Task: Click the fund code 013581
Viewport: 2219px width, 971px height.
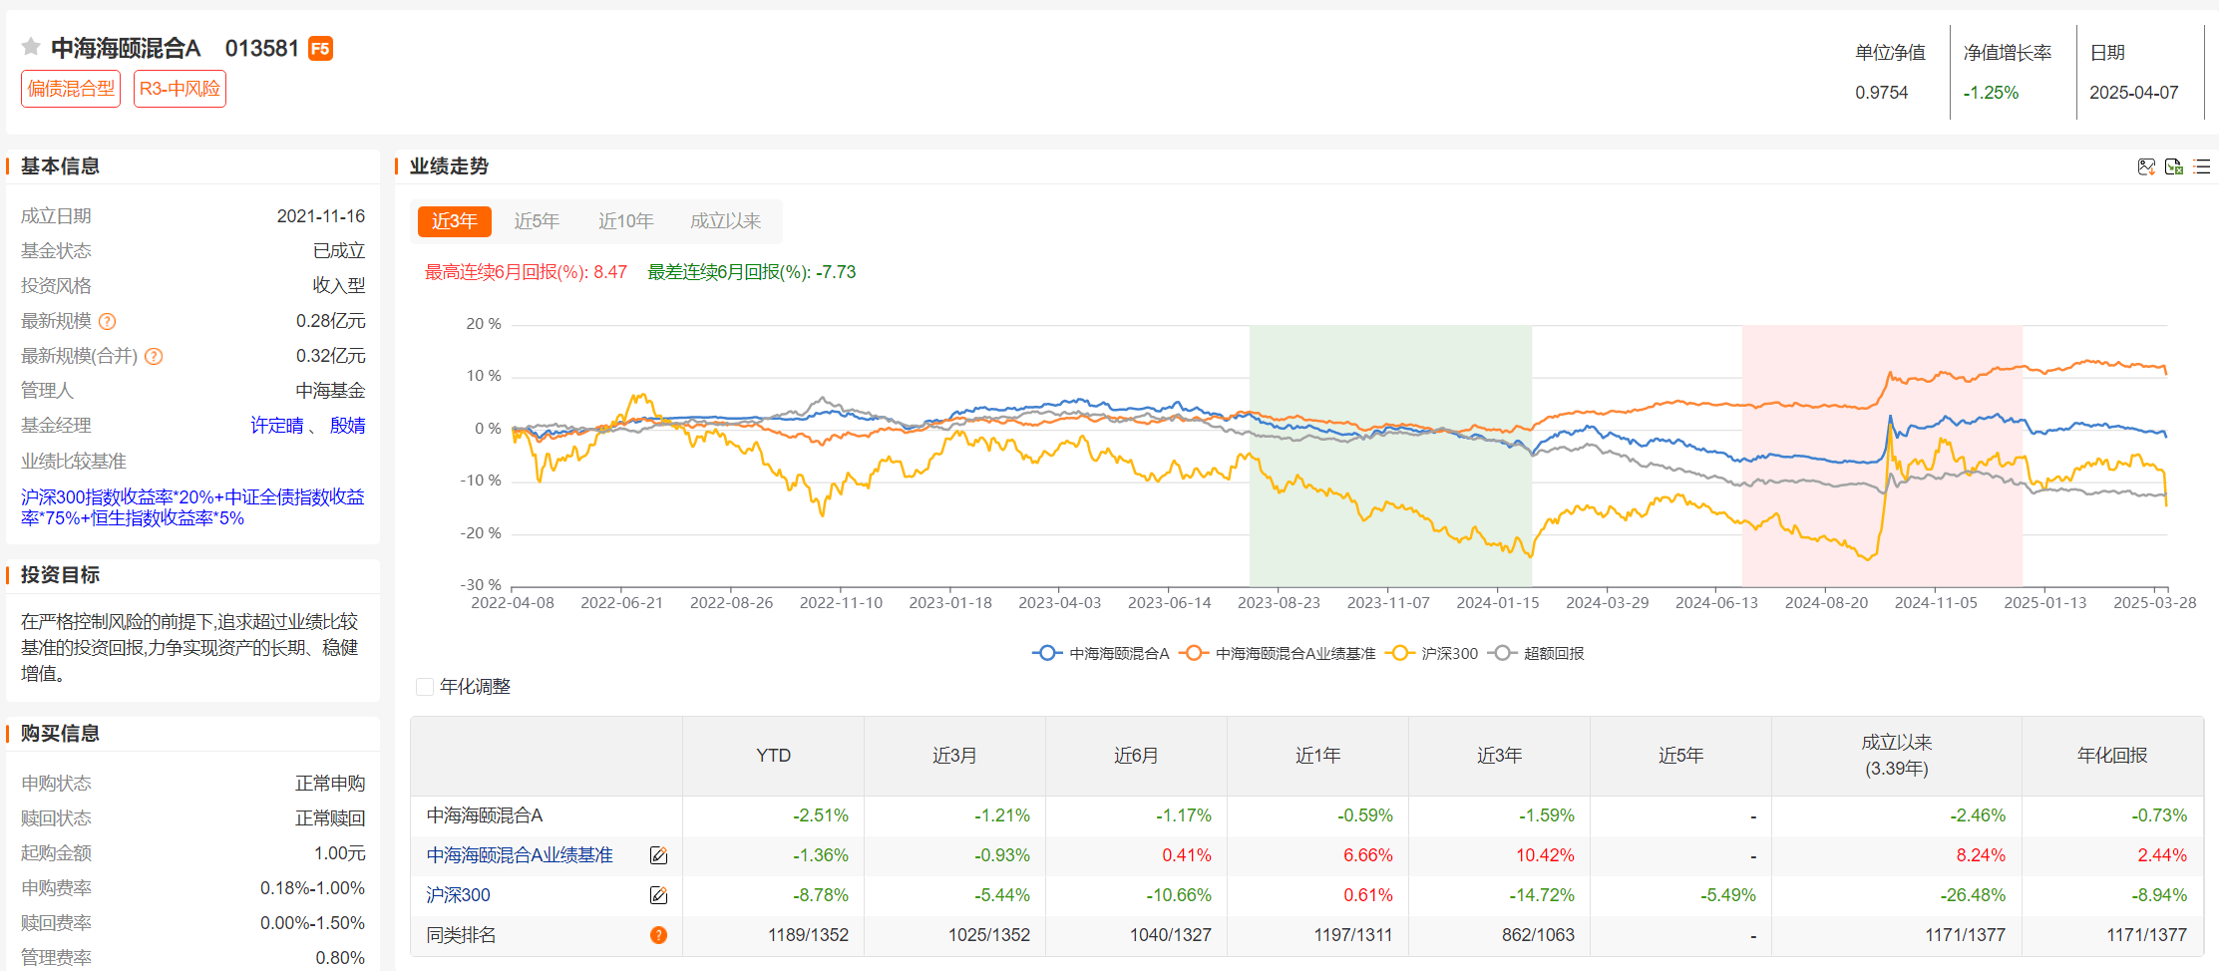Action: point(261,48)
